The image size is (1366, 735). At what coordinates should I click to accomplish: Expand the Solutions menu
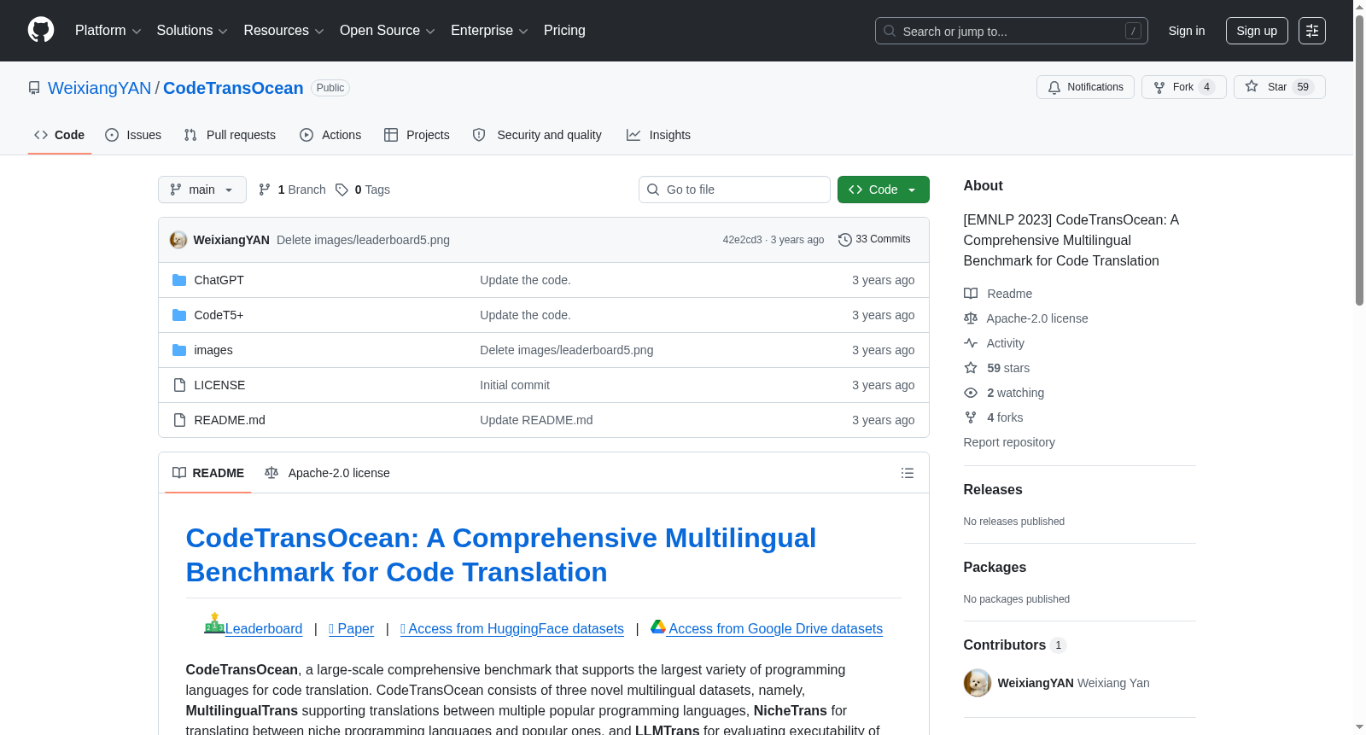192,31
